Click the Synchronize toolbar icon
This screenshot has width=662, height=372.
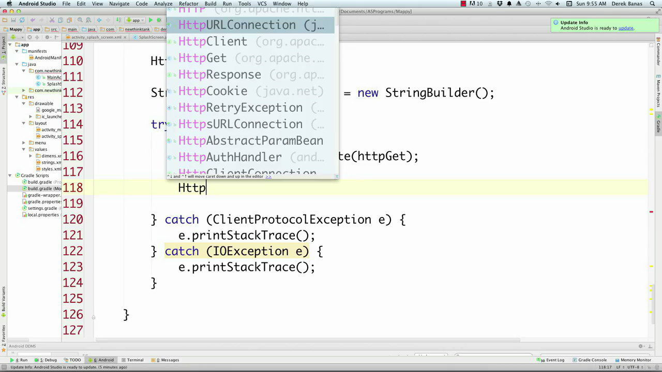22,20
